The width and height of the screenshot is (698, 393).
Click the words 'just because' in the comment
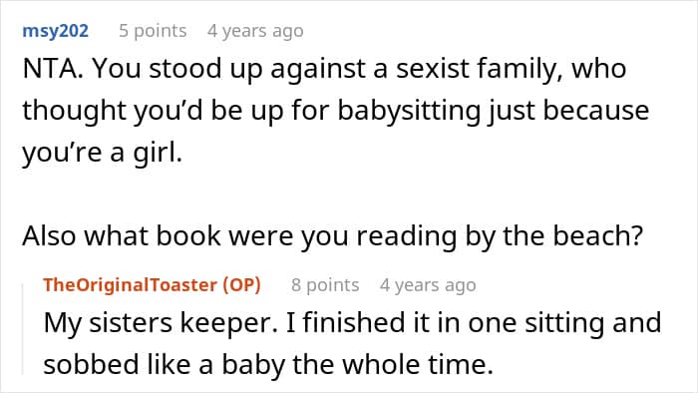[x=568, y=111]
